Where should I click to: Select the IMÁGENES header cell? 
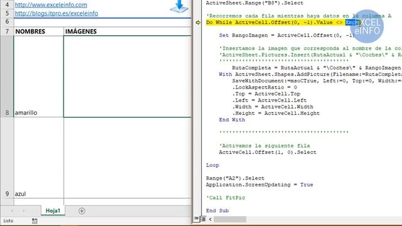tap(127, 31)
